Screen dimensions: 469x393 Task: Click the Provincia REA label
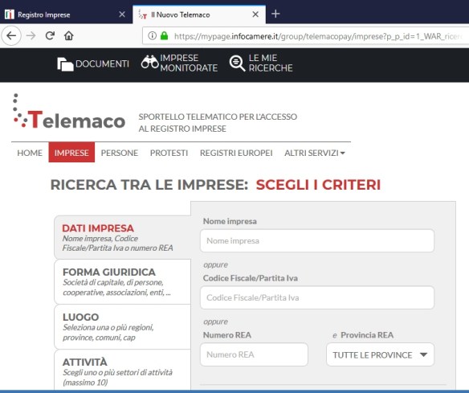coord(367,335)
